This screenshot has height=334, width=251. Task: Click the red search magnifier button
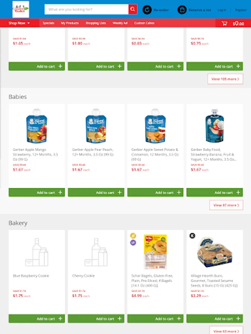point(133,9)
